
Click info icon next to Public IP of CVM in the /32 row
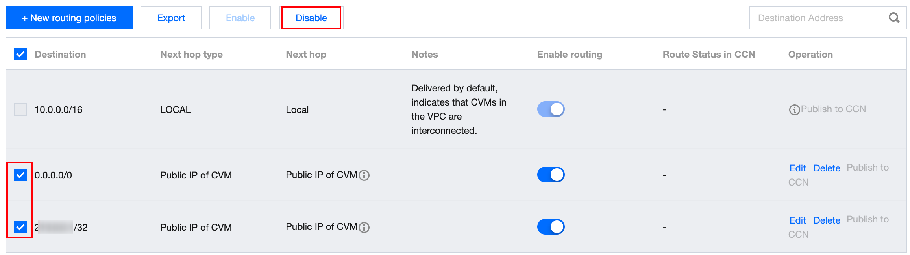tap(364, 228)
